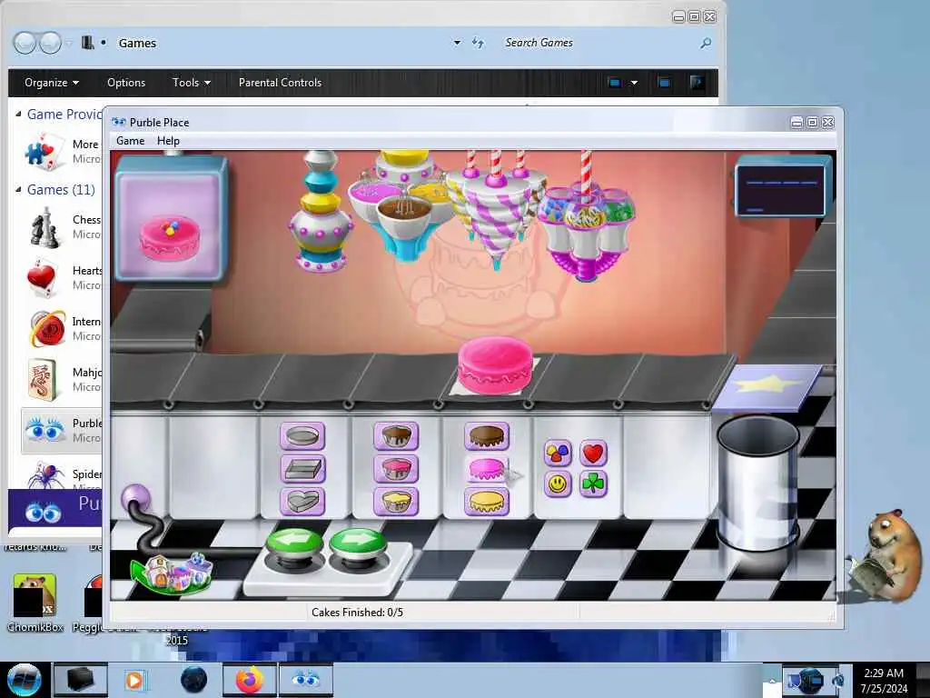Open view options dropdown arrow in Games window
The height and width of the screenshot is (698, 930).
pyautogui.click(x=634, y=83)
